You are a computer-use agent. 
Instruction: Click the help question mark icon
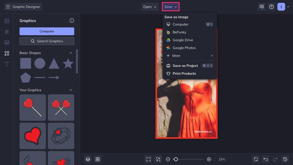[271, 7]
